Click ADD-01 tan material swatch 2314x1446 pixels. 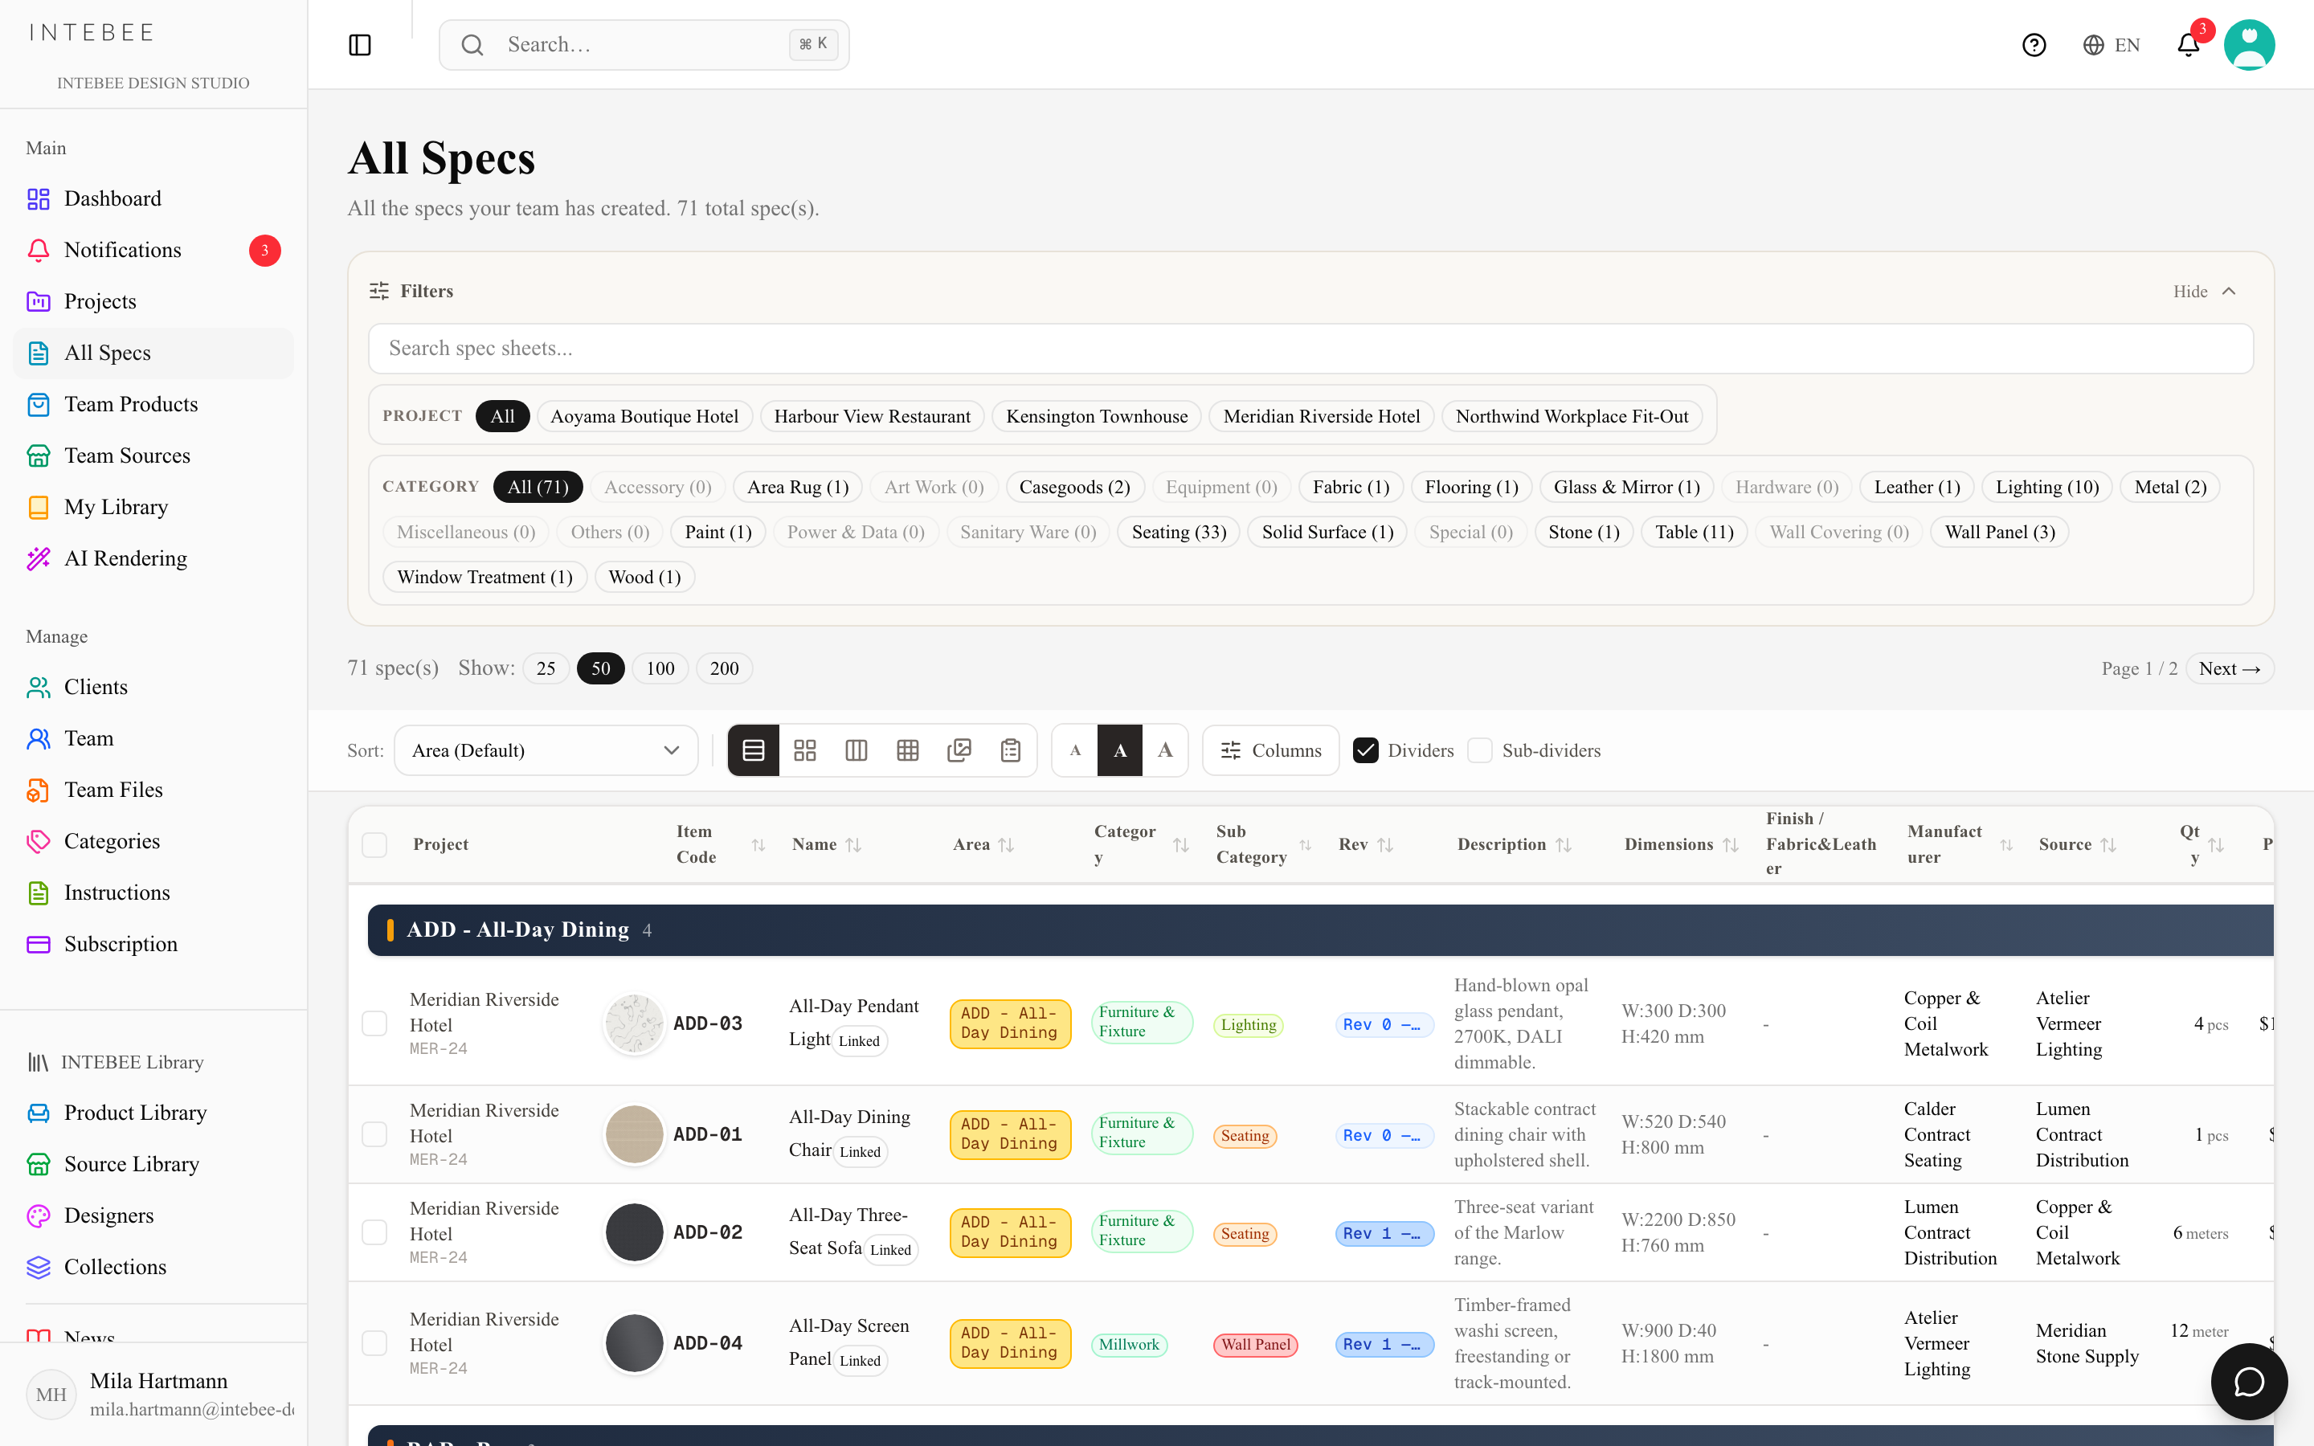tap(634, 1134)
